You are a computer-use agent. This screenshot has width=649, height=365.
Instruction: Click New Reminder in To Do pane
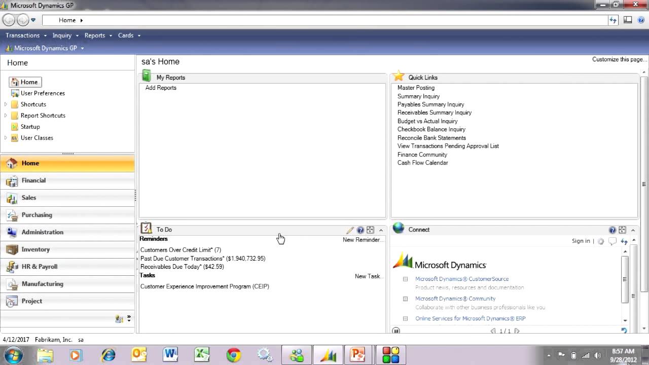click(x=363, y=240)
